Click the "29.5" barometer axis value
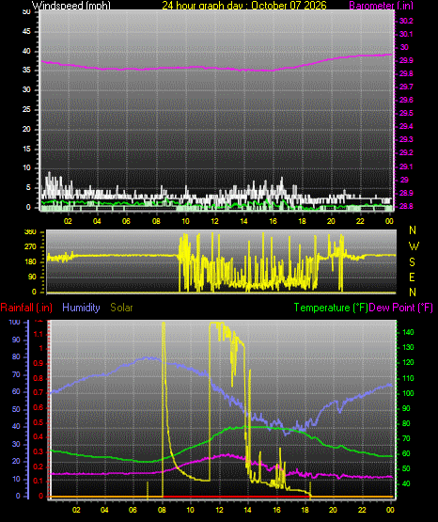This screenshot has height=522, width=438. [406, 113]
